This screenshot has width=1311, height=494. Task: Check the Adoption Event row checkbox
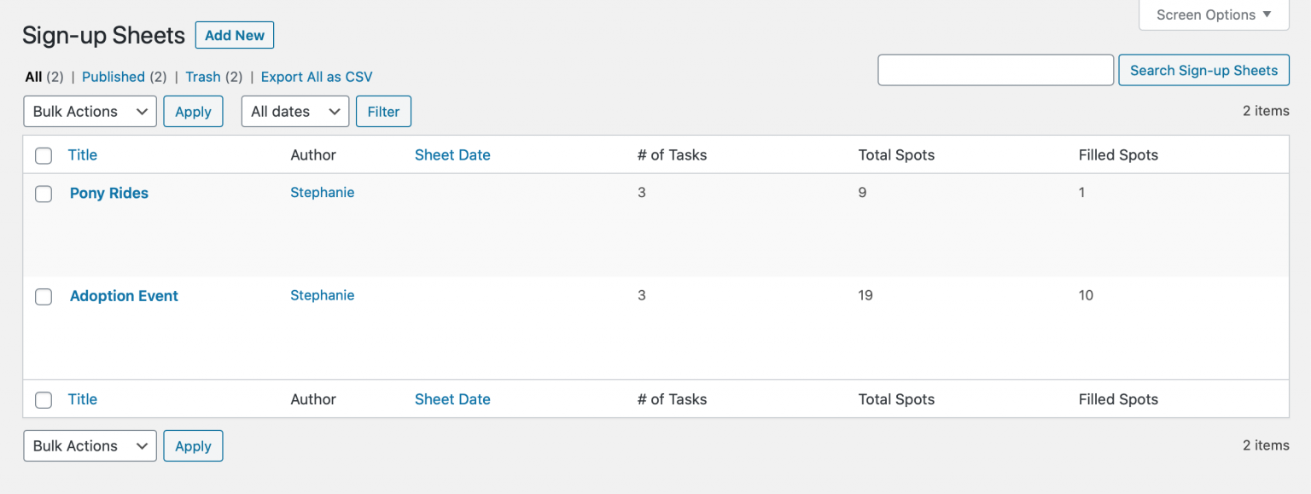pyautogui.click(x=44, y=296)
